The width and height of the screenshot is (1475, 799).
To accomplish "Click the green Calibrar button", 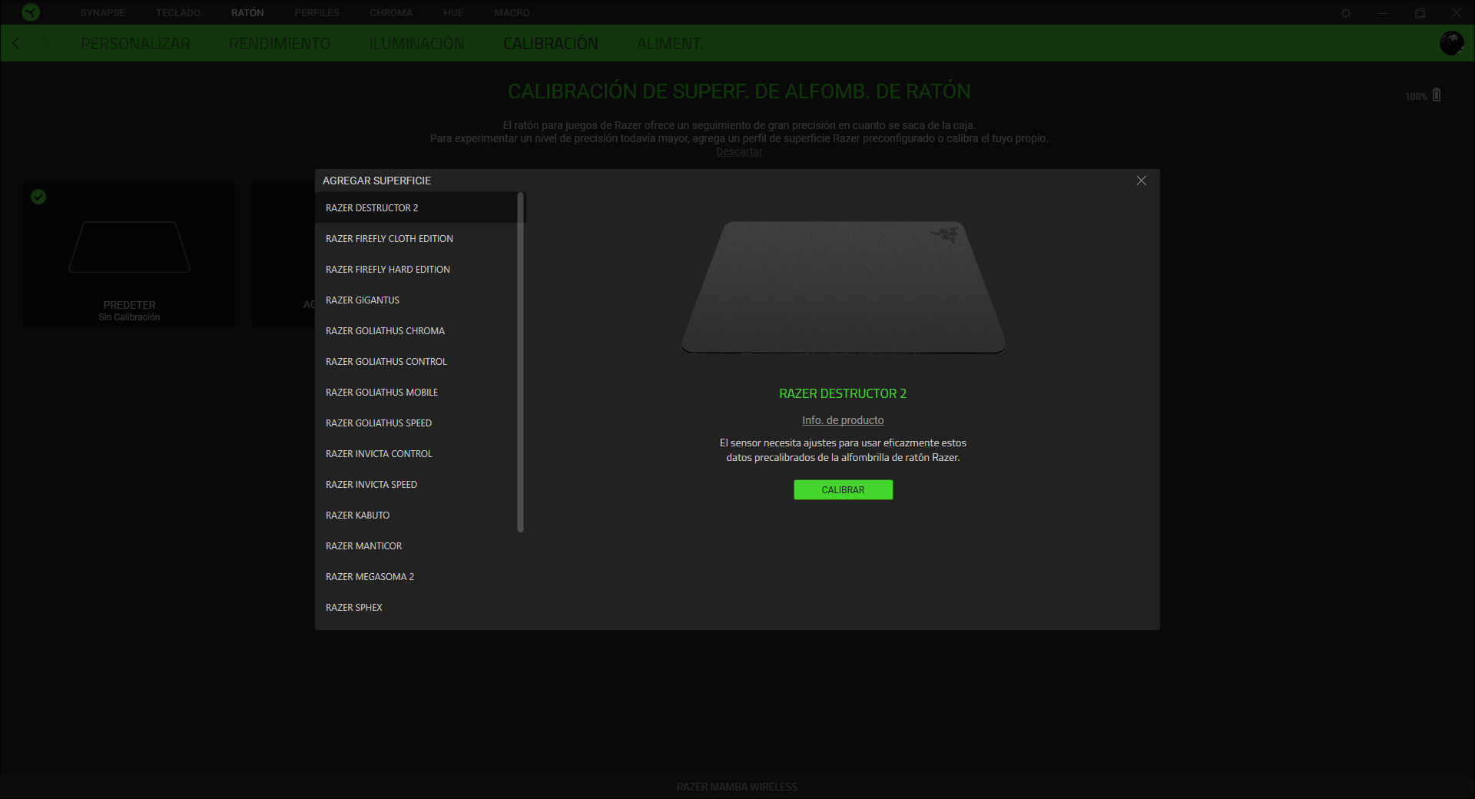I will click(843, 490).
